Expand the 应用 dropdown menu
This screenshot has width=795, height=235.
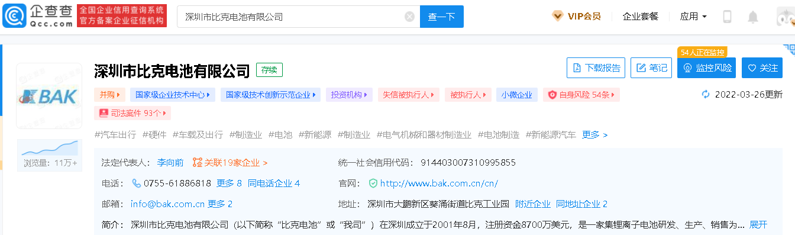pos(693,17)
